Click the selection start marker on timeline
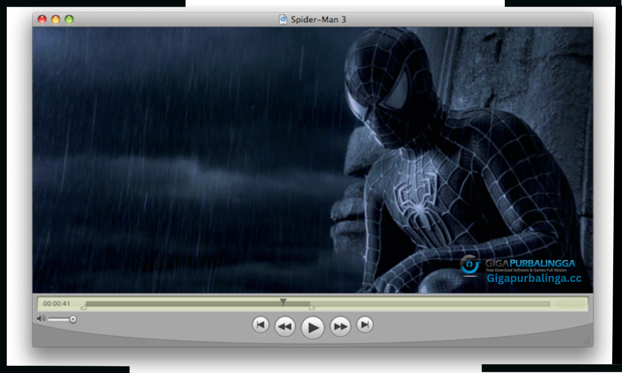622x373 pixels. (84, 307)
